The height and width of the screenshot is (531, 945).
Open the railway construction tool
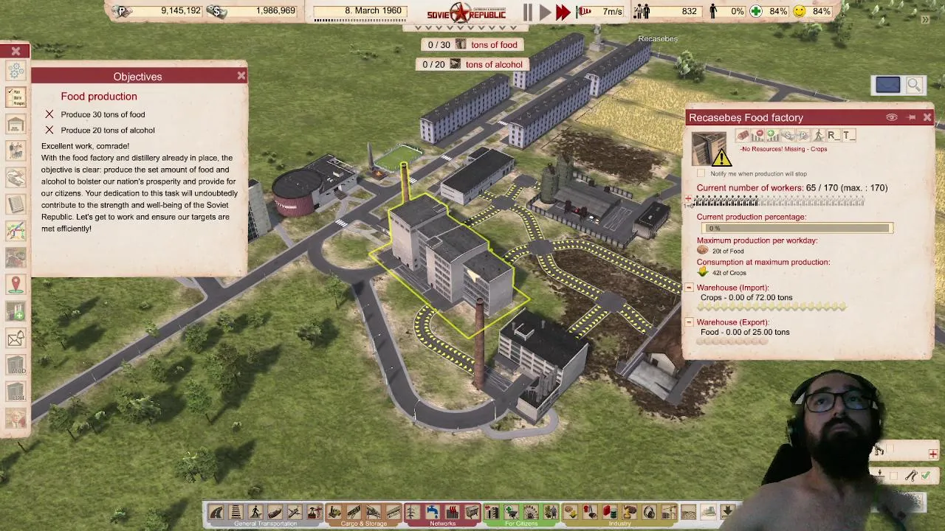[x=236, y=511]
